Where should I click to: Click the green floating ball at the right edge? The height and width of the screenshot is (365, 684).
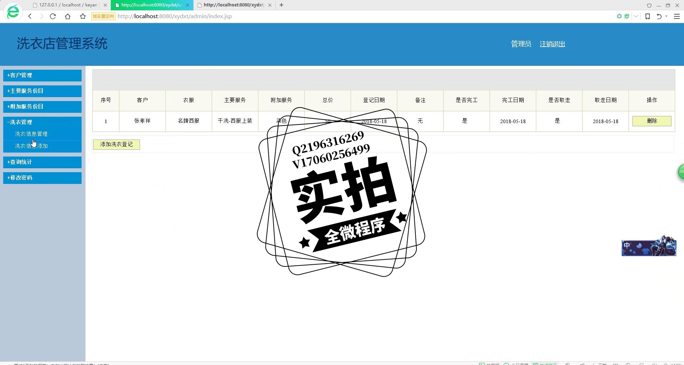(x=681, y=172)
